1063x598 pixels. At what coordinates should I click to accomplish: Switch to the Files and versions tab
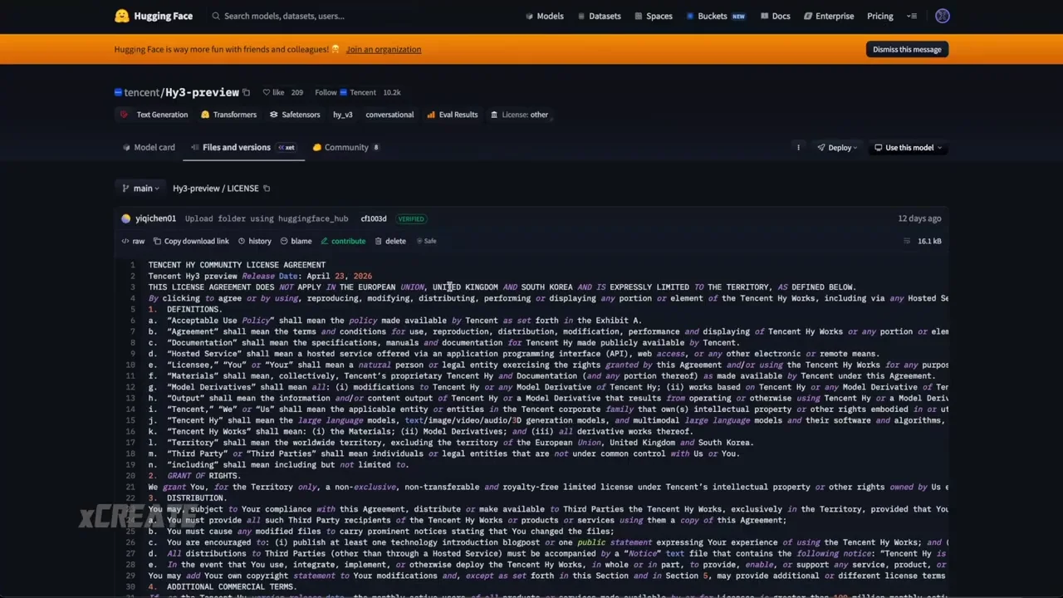(x=242, y=147)
